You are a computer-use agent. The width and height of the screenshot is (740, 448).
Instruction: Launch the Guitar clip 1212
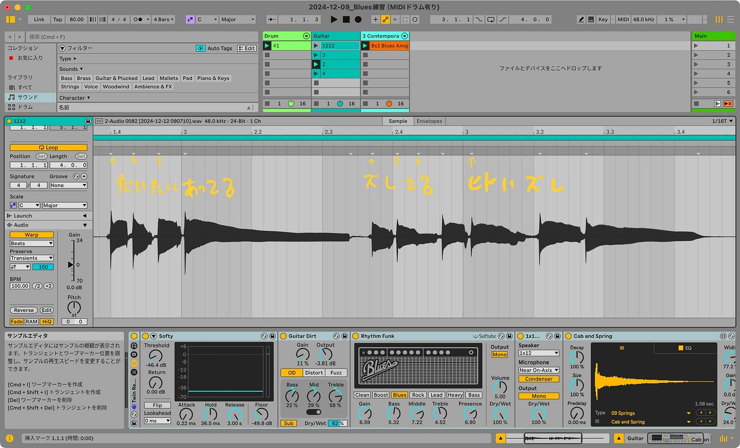[x=316, y=46]
